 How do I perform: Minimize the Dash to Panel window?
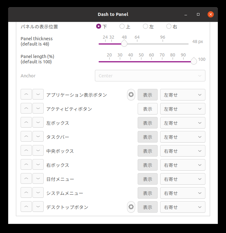(x=186, y=14)
